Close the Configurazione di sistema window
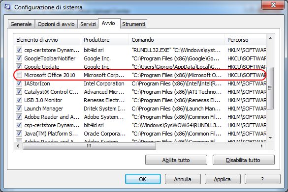This screenshot has width=288, height=192. [273, 5]
